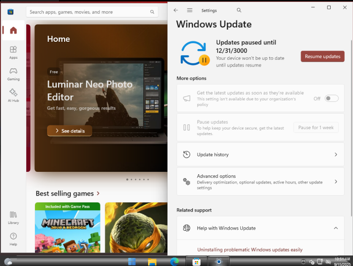This screenshot has height=266, width=353.
Task: Open Update history
Action: pos(260,154)
